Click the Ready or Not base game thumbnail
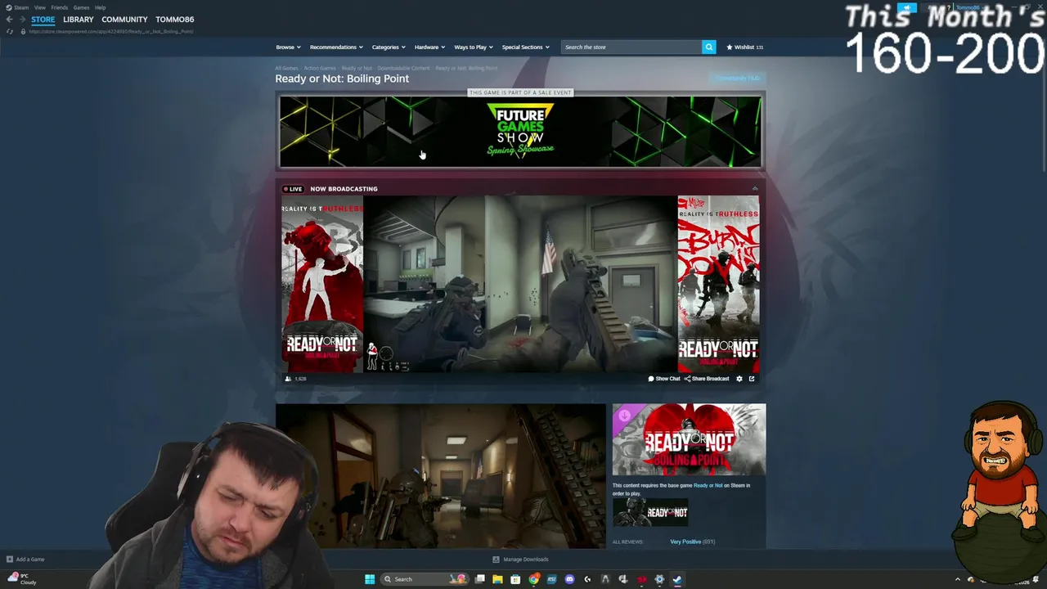This screenshot has width=1047, height=589. coord(650,512)
